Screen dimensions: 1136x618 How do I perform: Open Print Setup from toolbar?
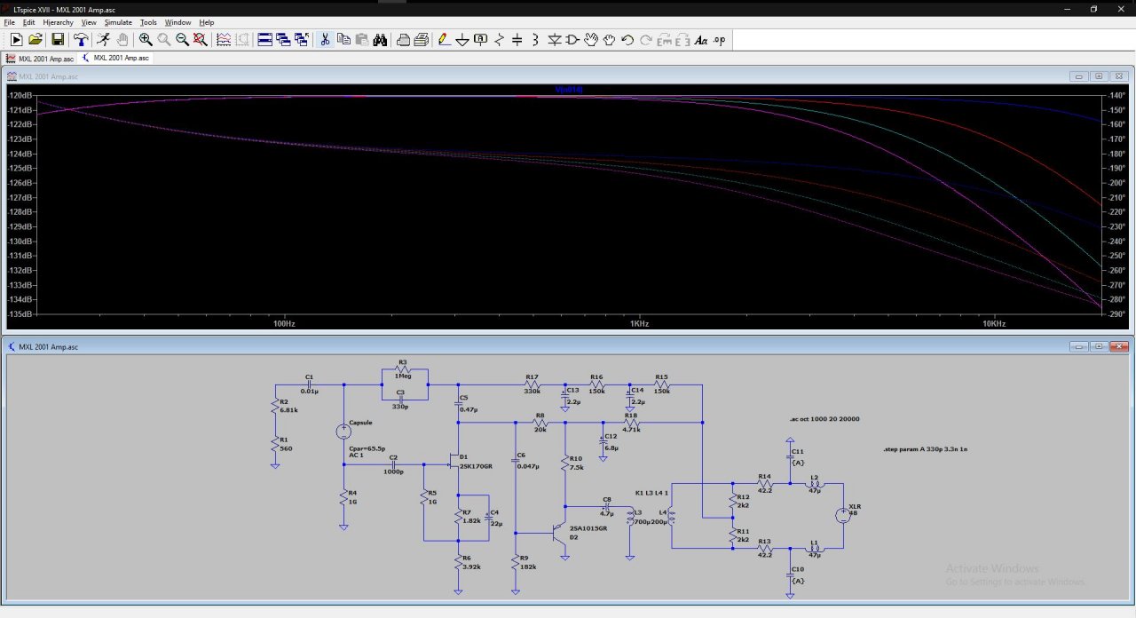[x=403, y=40]
